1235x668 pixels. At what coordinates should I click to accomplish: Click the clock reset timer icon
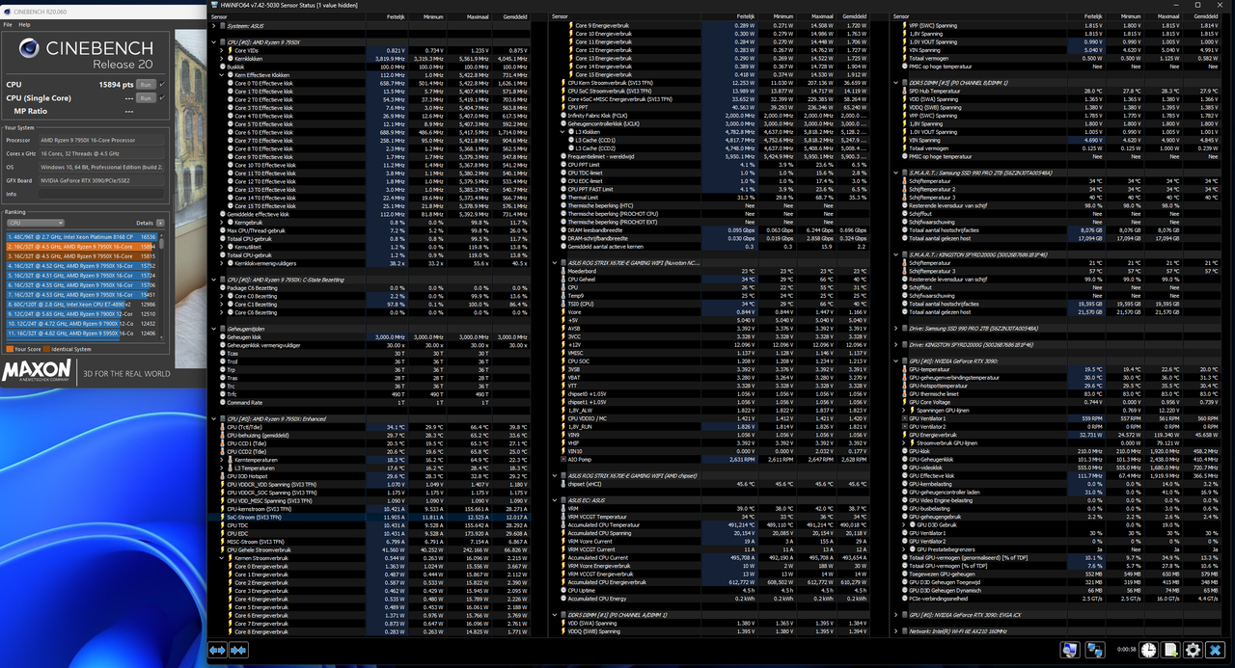click(1149, 651)
